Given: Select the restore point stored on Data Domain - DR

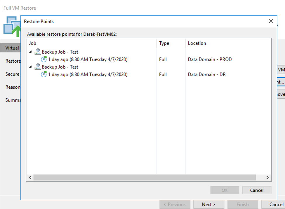Looking at the screenshot, I should click(88, 75).
